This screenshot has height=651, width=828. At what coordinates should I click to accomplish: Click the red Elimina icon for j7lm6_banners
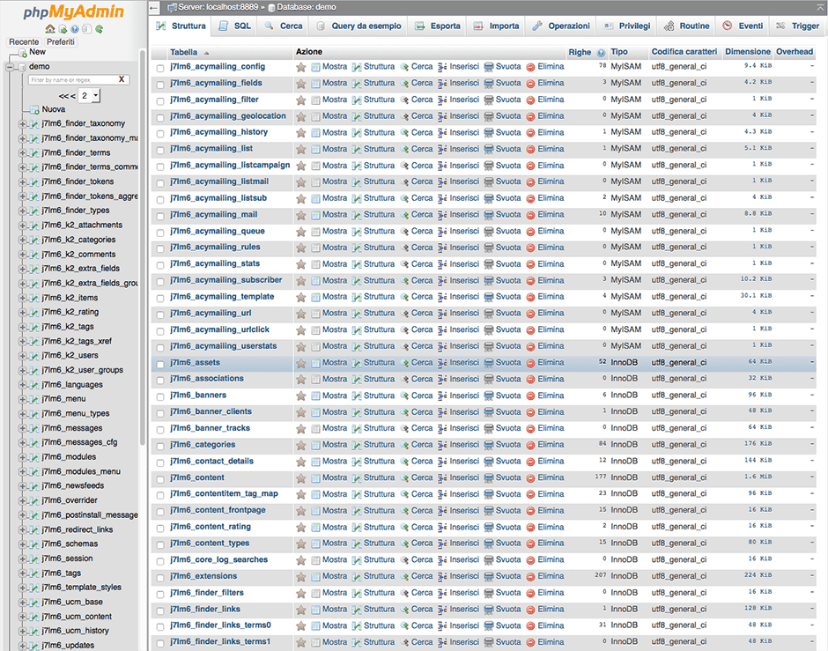530,396
